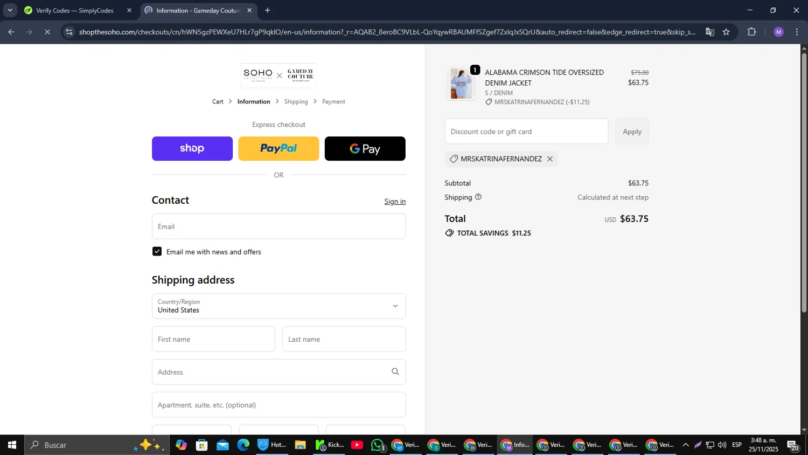Viewport: 808px width, 455px height.
Task: Open the notification center
Action: (793, 445)
